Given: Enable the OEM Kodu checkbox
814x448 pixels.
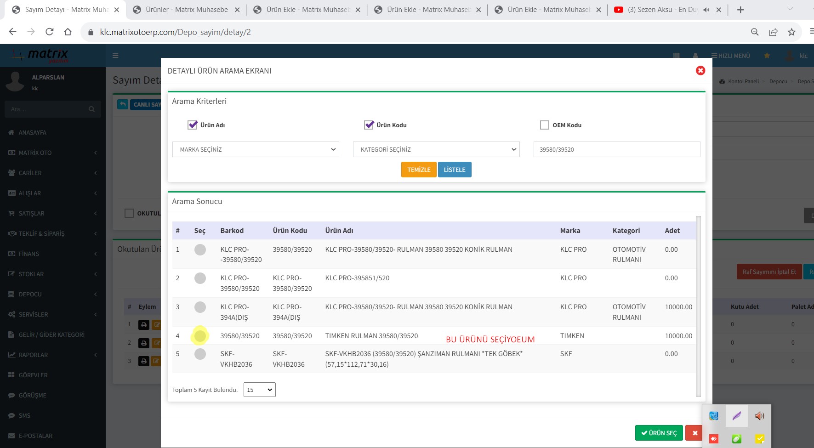Looking at the screenshot, I should [545, 125].
